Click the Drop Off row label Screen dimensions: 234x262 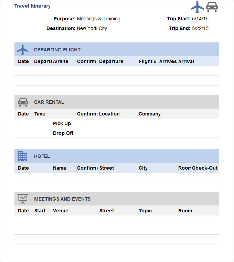pyautogui.click(x=63, y=133)
